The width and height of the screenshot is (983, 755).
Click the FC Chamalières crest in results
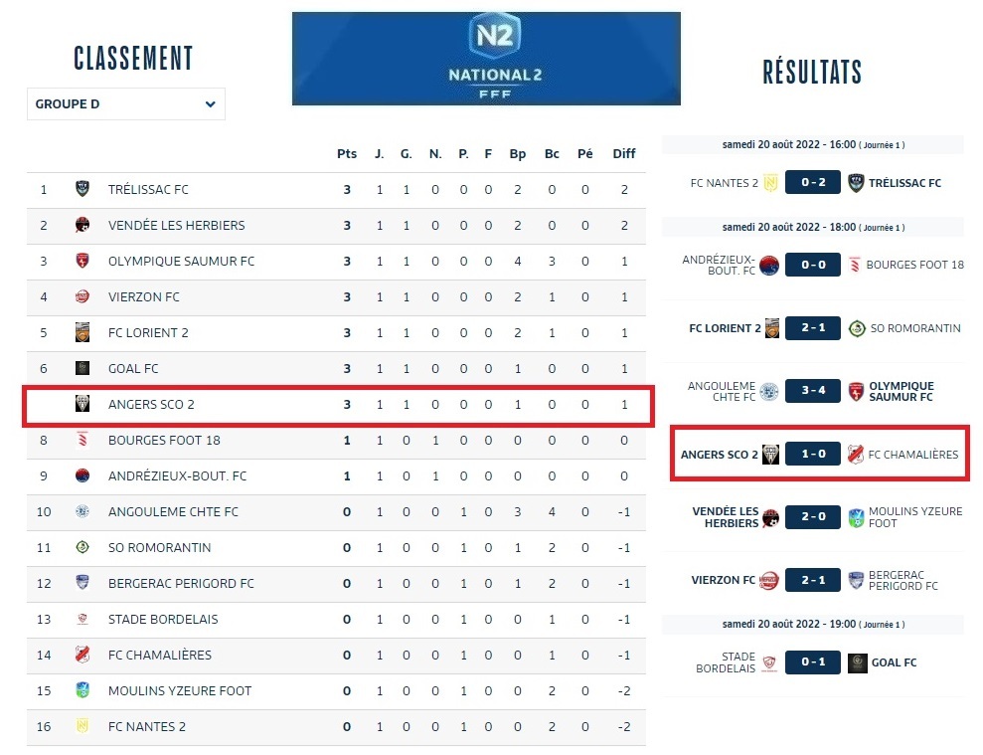click(855, 455)
